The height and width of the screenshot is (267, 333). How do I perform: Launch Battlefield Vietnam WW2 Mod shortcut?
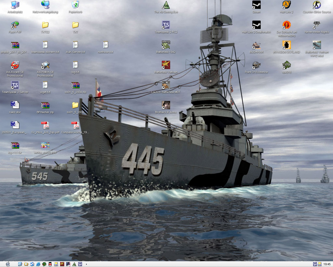(317, 49)
